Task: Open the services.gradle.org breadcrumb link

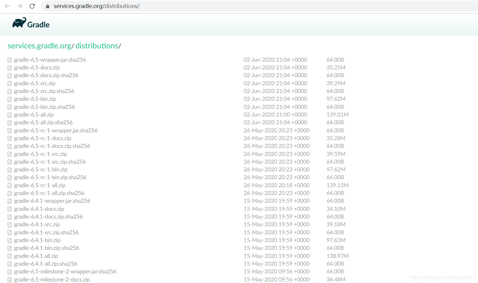Action: point(39,46)
